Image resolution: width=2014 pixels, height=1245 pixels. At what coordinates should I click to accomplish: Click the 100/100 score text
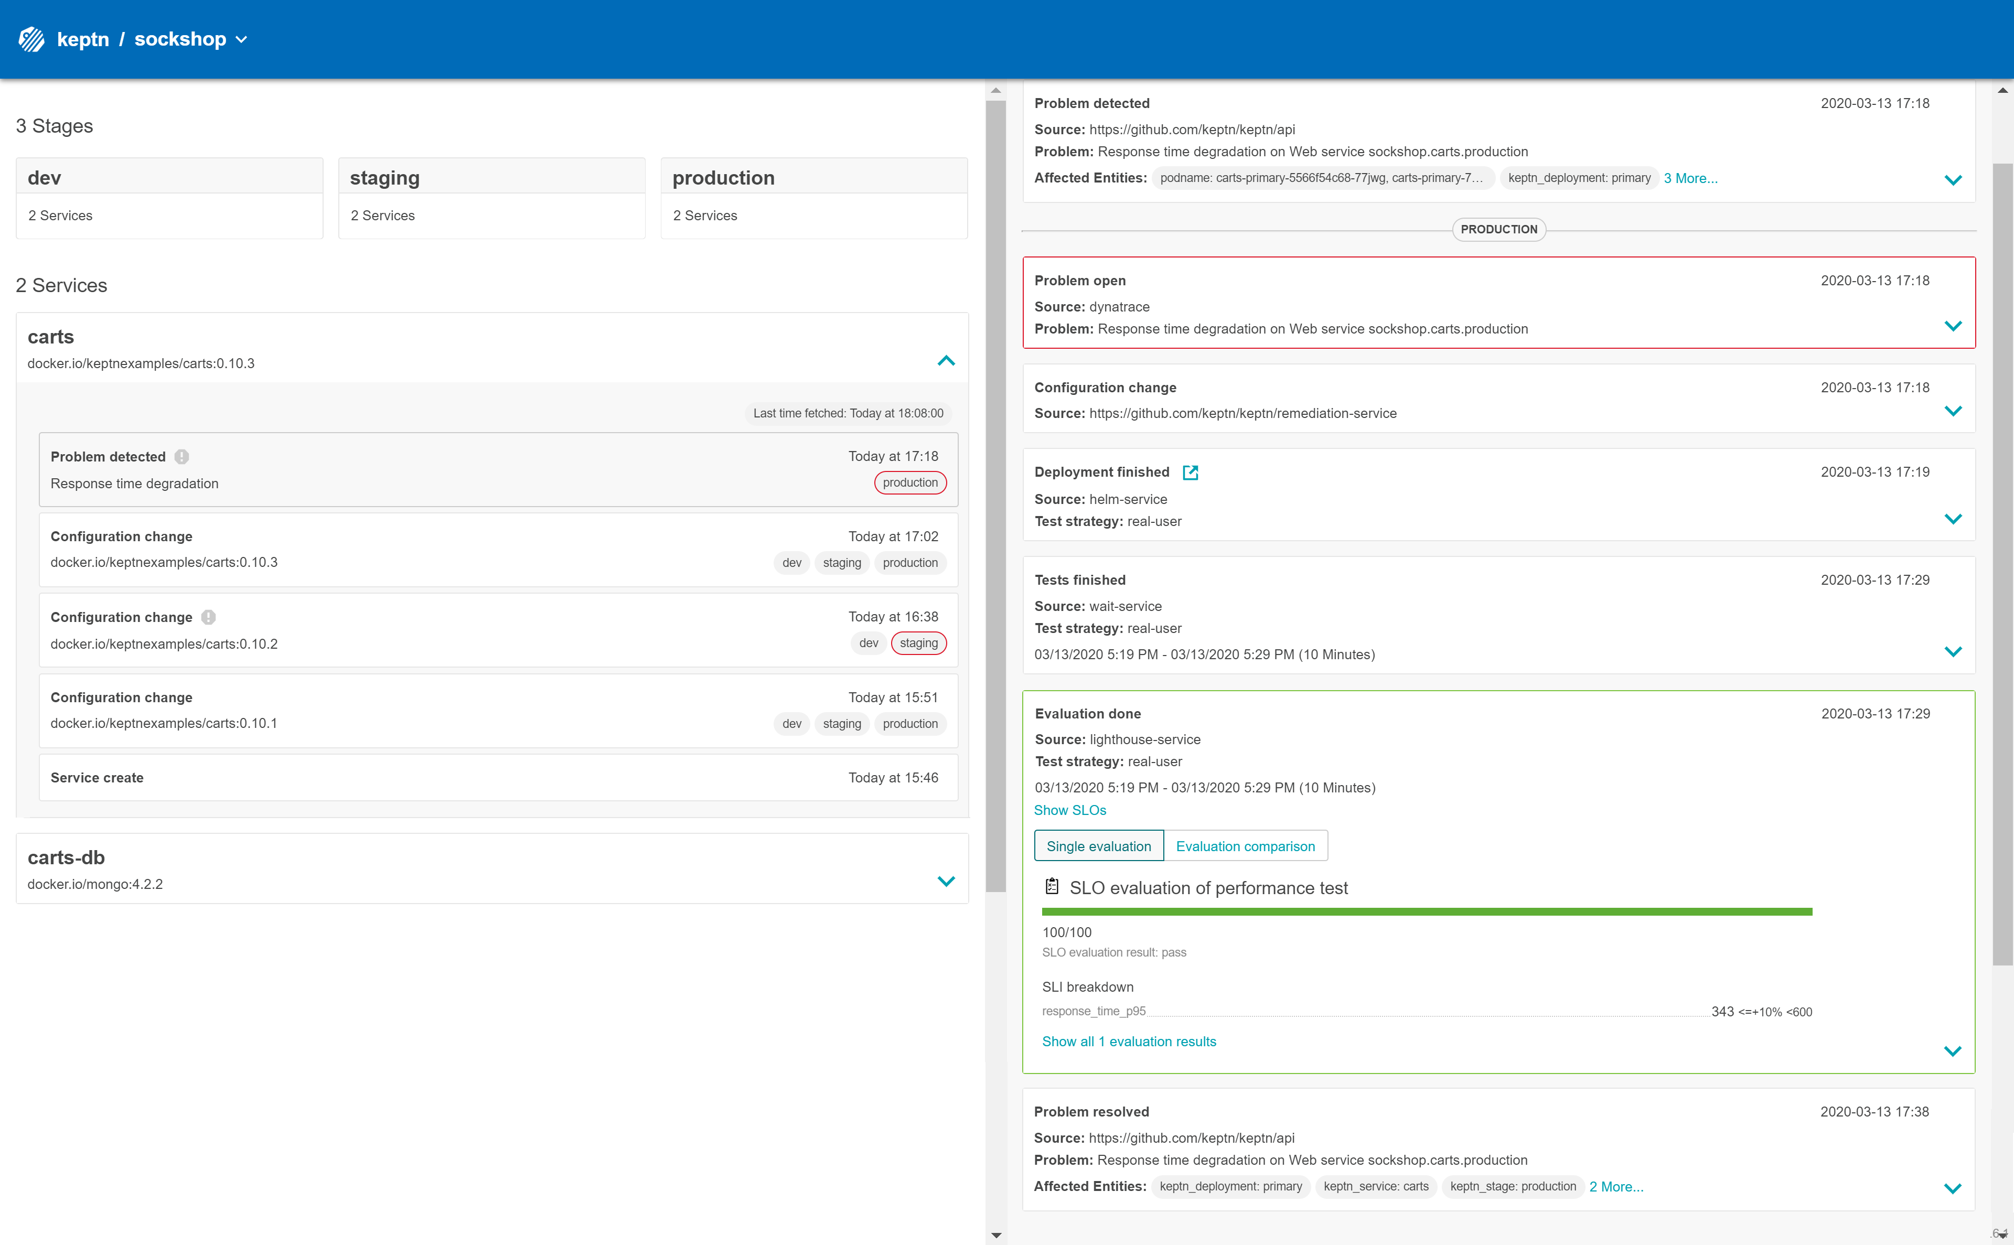[1066, 932]
